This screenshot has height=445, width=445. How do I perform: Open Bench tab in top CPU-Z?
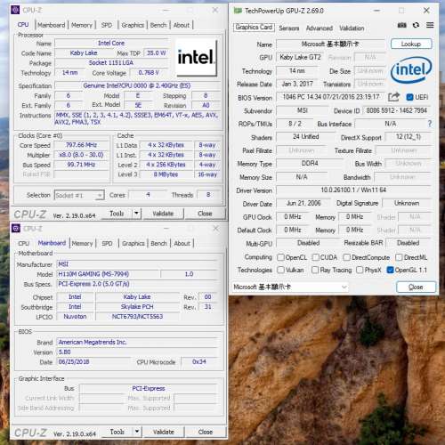point(158,25)
